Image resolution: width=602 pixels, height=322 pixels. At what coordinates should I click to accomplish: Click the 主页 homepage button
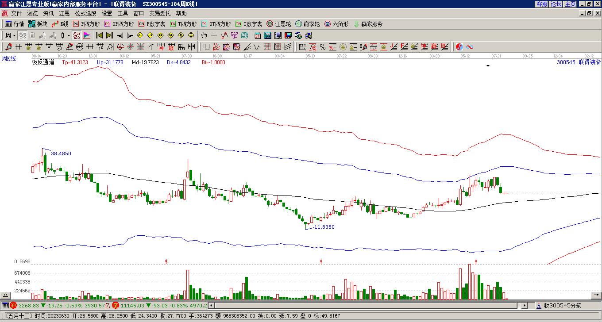point(570,4)
